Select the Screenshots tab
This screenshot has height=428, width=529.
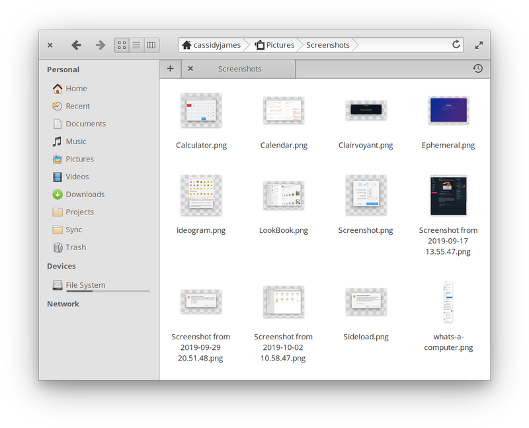click(239, 69)
